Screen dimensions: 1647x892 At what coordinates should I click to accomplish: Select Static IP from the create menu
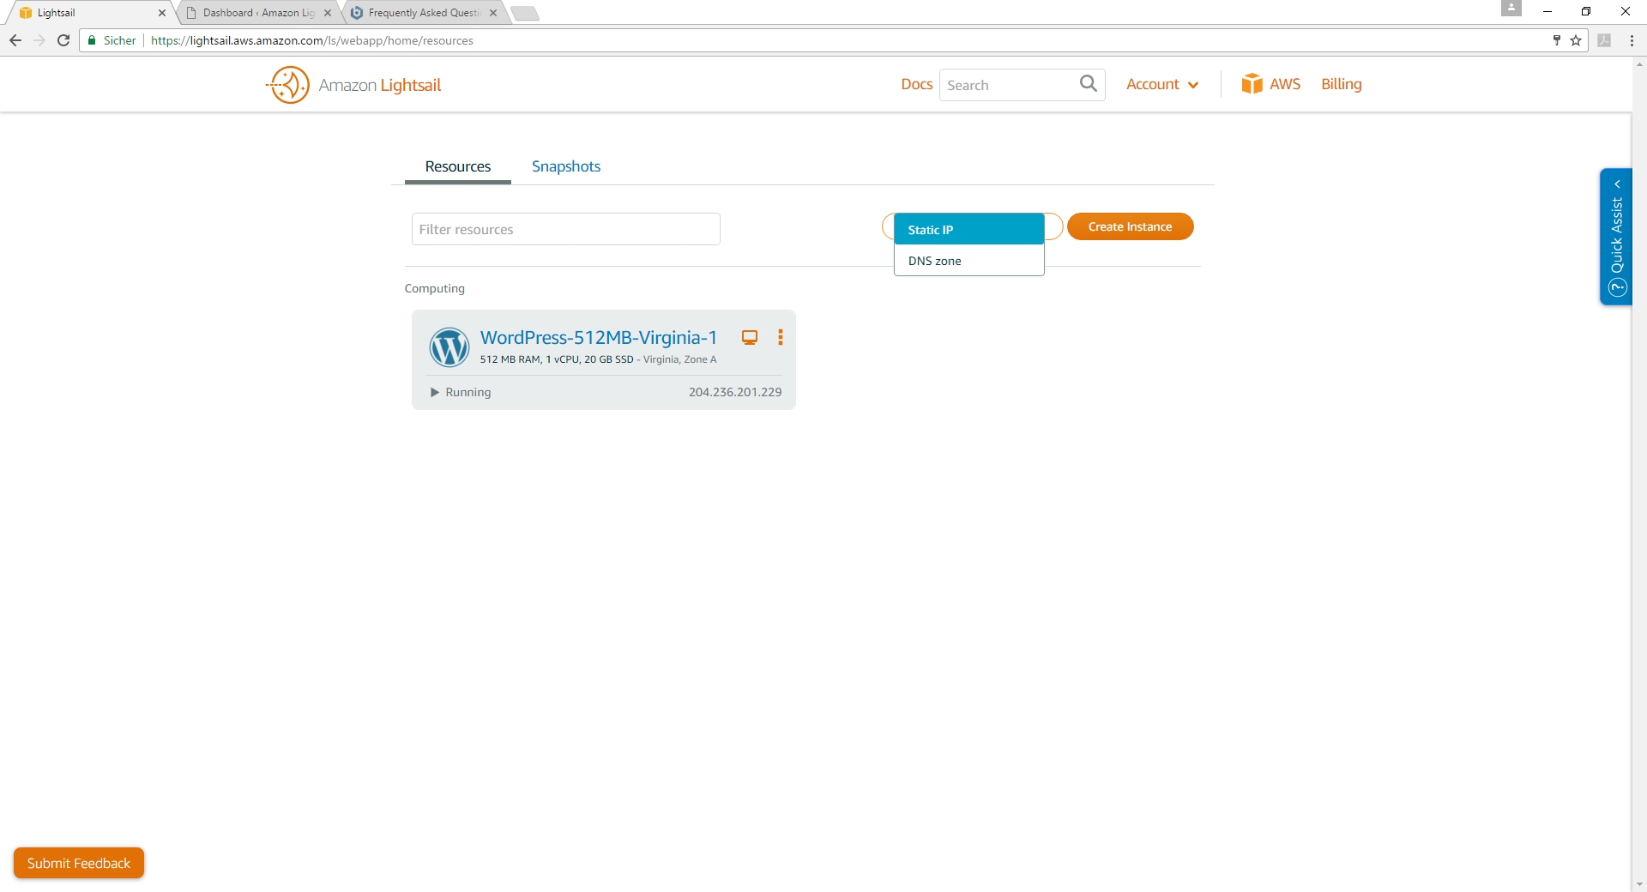tap(969, 230)
